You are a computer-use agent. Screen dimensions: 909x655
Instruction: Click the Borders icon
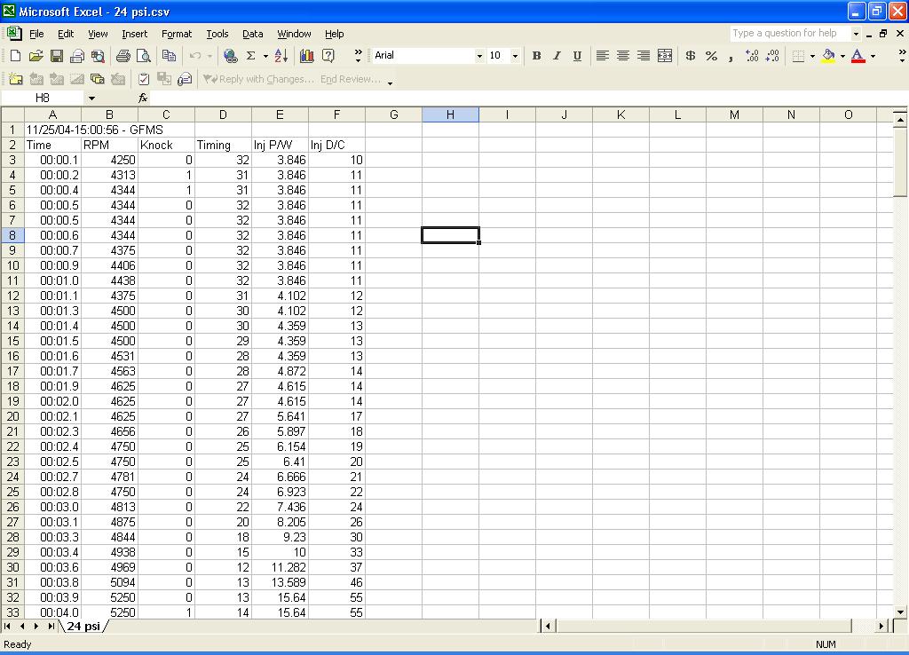(798, 56)
